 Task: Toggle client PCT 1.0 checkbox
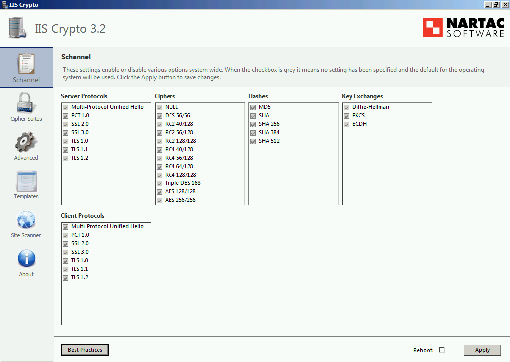click(x=66, y=235)
